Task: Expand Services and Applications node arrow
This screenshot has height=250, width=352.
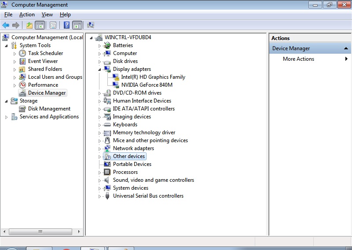Action: click(6, 117)
